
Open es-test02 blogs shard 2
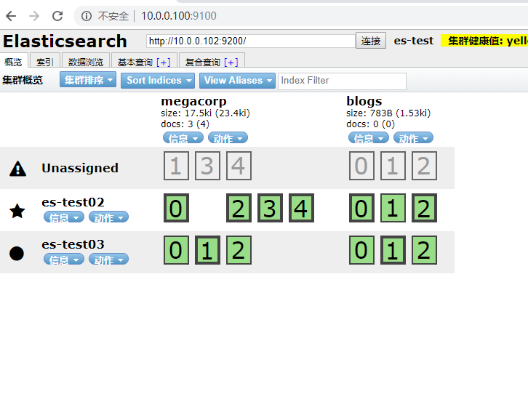(x=424, y=208)
